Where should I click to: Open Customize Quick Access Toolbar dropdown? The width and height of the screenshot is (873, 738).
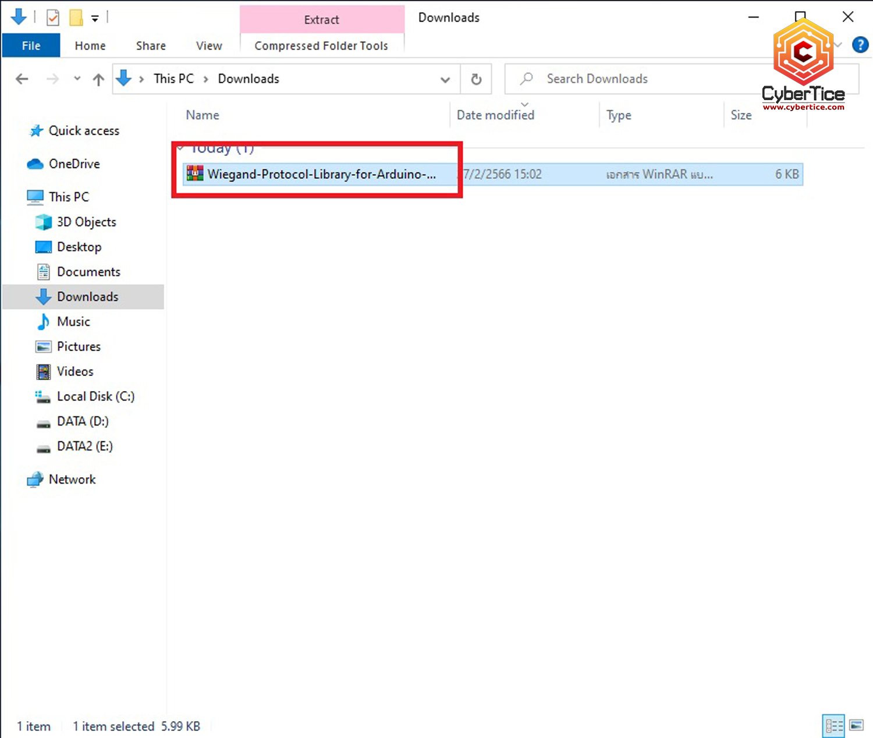point(95,19)
